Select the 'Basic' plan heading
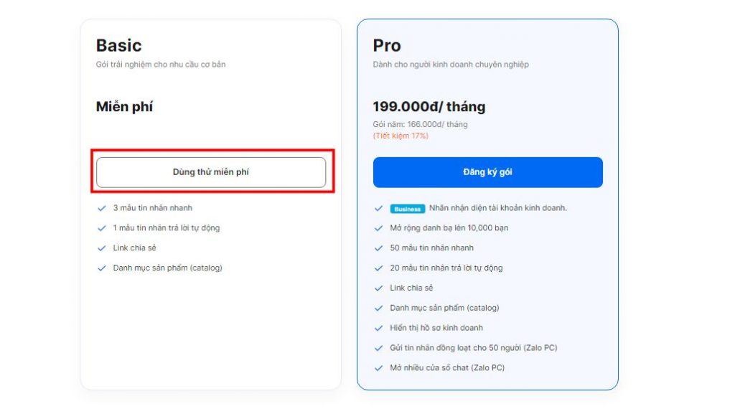Image resolution: width=735 pixels, height=414 pixels. point(119,44)
